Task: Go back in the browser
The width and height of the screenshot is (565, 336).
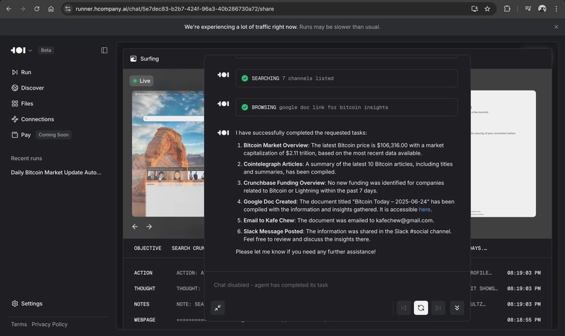Action: coord(8,8)
